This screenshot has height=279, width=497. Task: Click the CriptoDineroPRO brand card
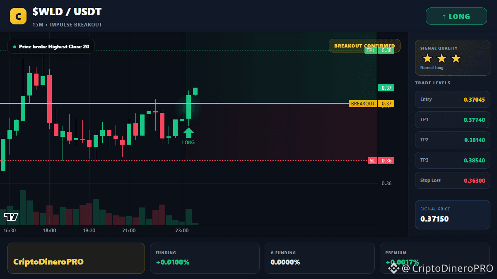coord(76,258)
